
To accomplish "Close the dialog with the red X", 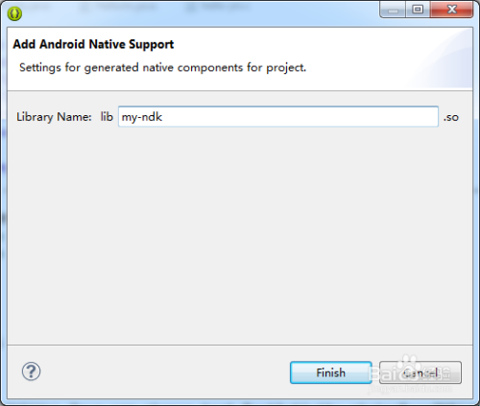I will (451, 10).
